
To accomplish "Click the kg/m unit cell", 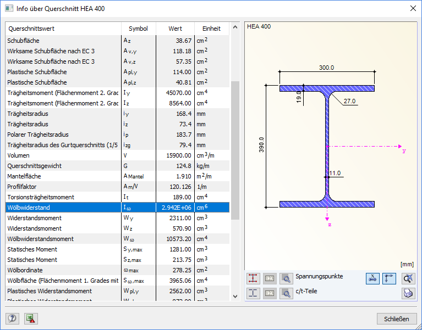I will 212,166.
